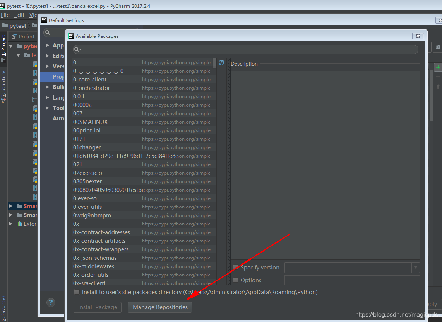Select package 0wdg9nbmpm
The height and width of the screenshot is (322, 442).
[144, 215]
